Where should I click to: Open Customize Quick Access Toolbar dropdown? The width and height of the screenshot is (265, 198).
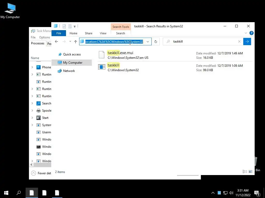click(75, 27)
